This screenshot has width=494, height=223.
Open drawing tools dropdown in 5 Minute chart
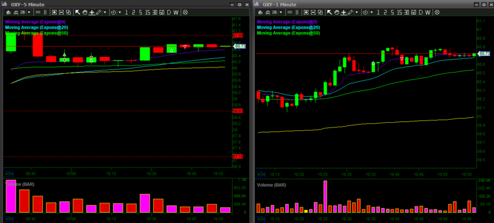(105, 12)
